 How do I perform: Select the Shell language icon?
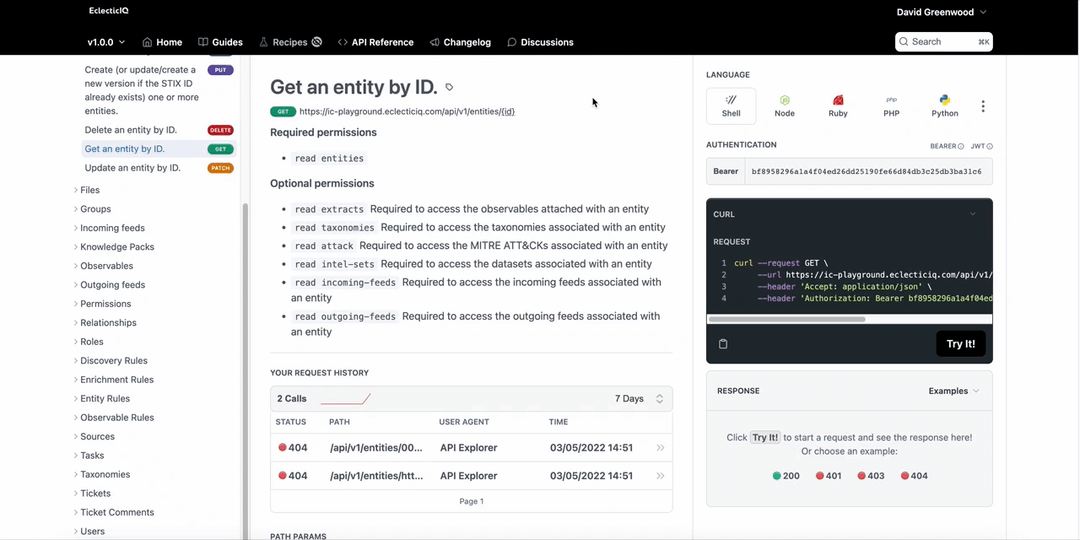pyautogui.click(x=732, y=105)
